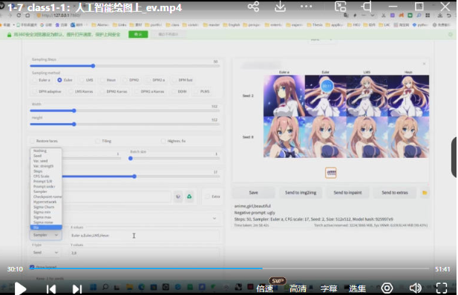Select the DDIM sampling method
Image resolution: width=458 pixels, height=295 pixels.
pyautogui.click(x=179, y=92)
